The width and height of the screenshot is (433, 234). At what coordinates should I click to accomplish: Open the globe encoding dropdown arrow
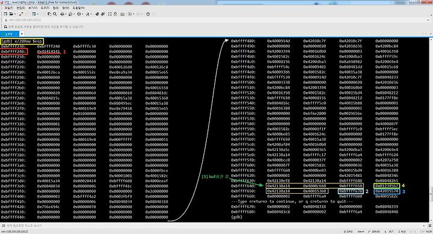pyautogui.click(x=82, y=14)
